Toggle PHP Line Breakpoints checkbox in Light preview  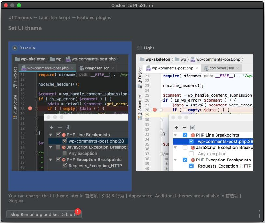pos(185,135)
